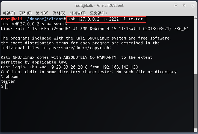
Task: Click 'Could not chdir to home directory' line
Action: (x=89, y=72)
